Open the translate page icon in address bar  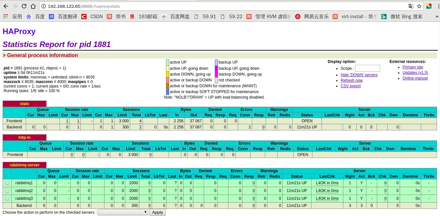(411, 6)
